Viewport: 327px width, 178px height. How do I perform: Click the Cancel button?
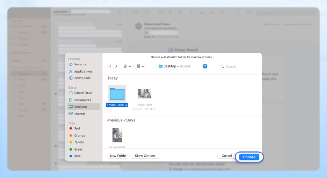[226, 156]
